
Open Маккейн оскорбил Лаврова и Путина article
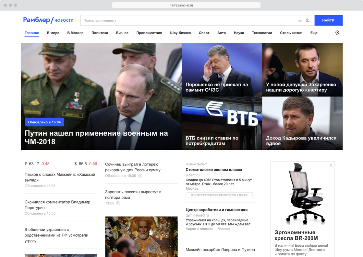click(x=220, y=250)
